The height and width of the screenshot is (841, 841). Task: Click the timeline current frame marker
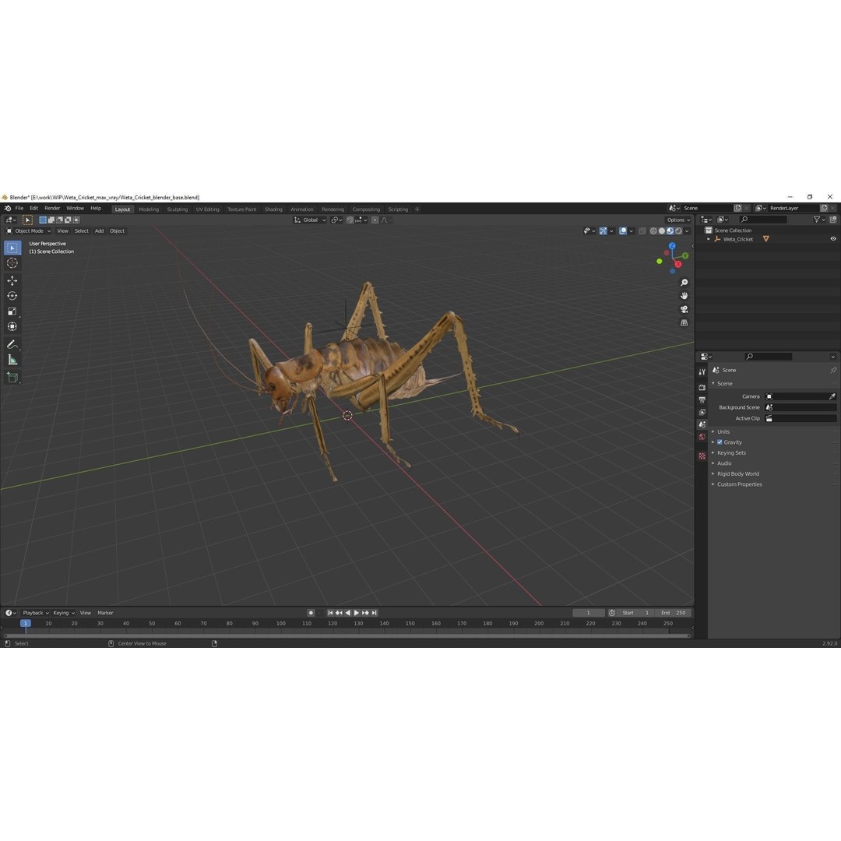(x=25, y=623)
